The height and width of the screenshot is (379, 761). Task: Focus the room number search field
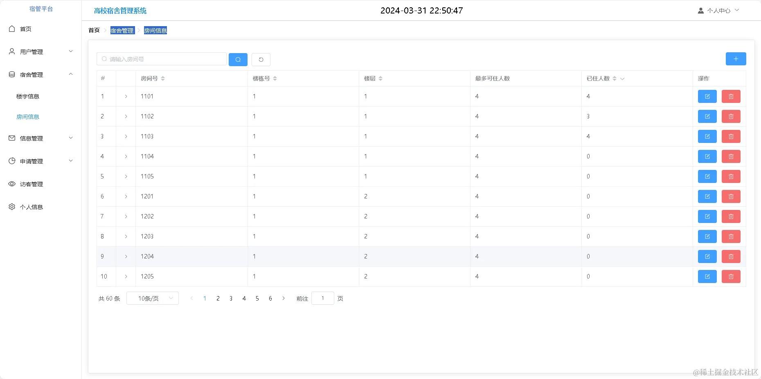pos(162,59)
